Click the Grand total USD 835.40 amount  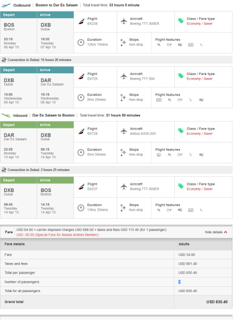pos(217,302)
